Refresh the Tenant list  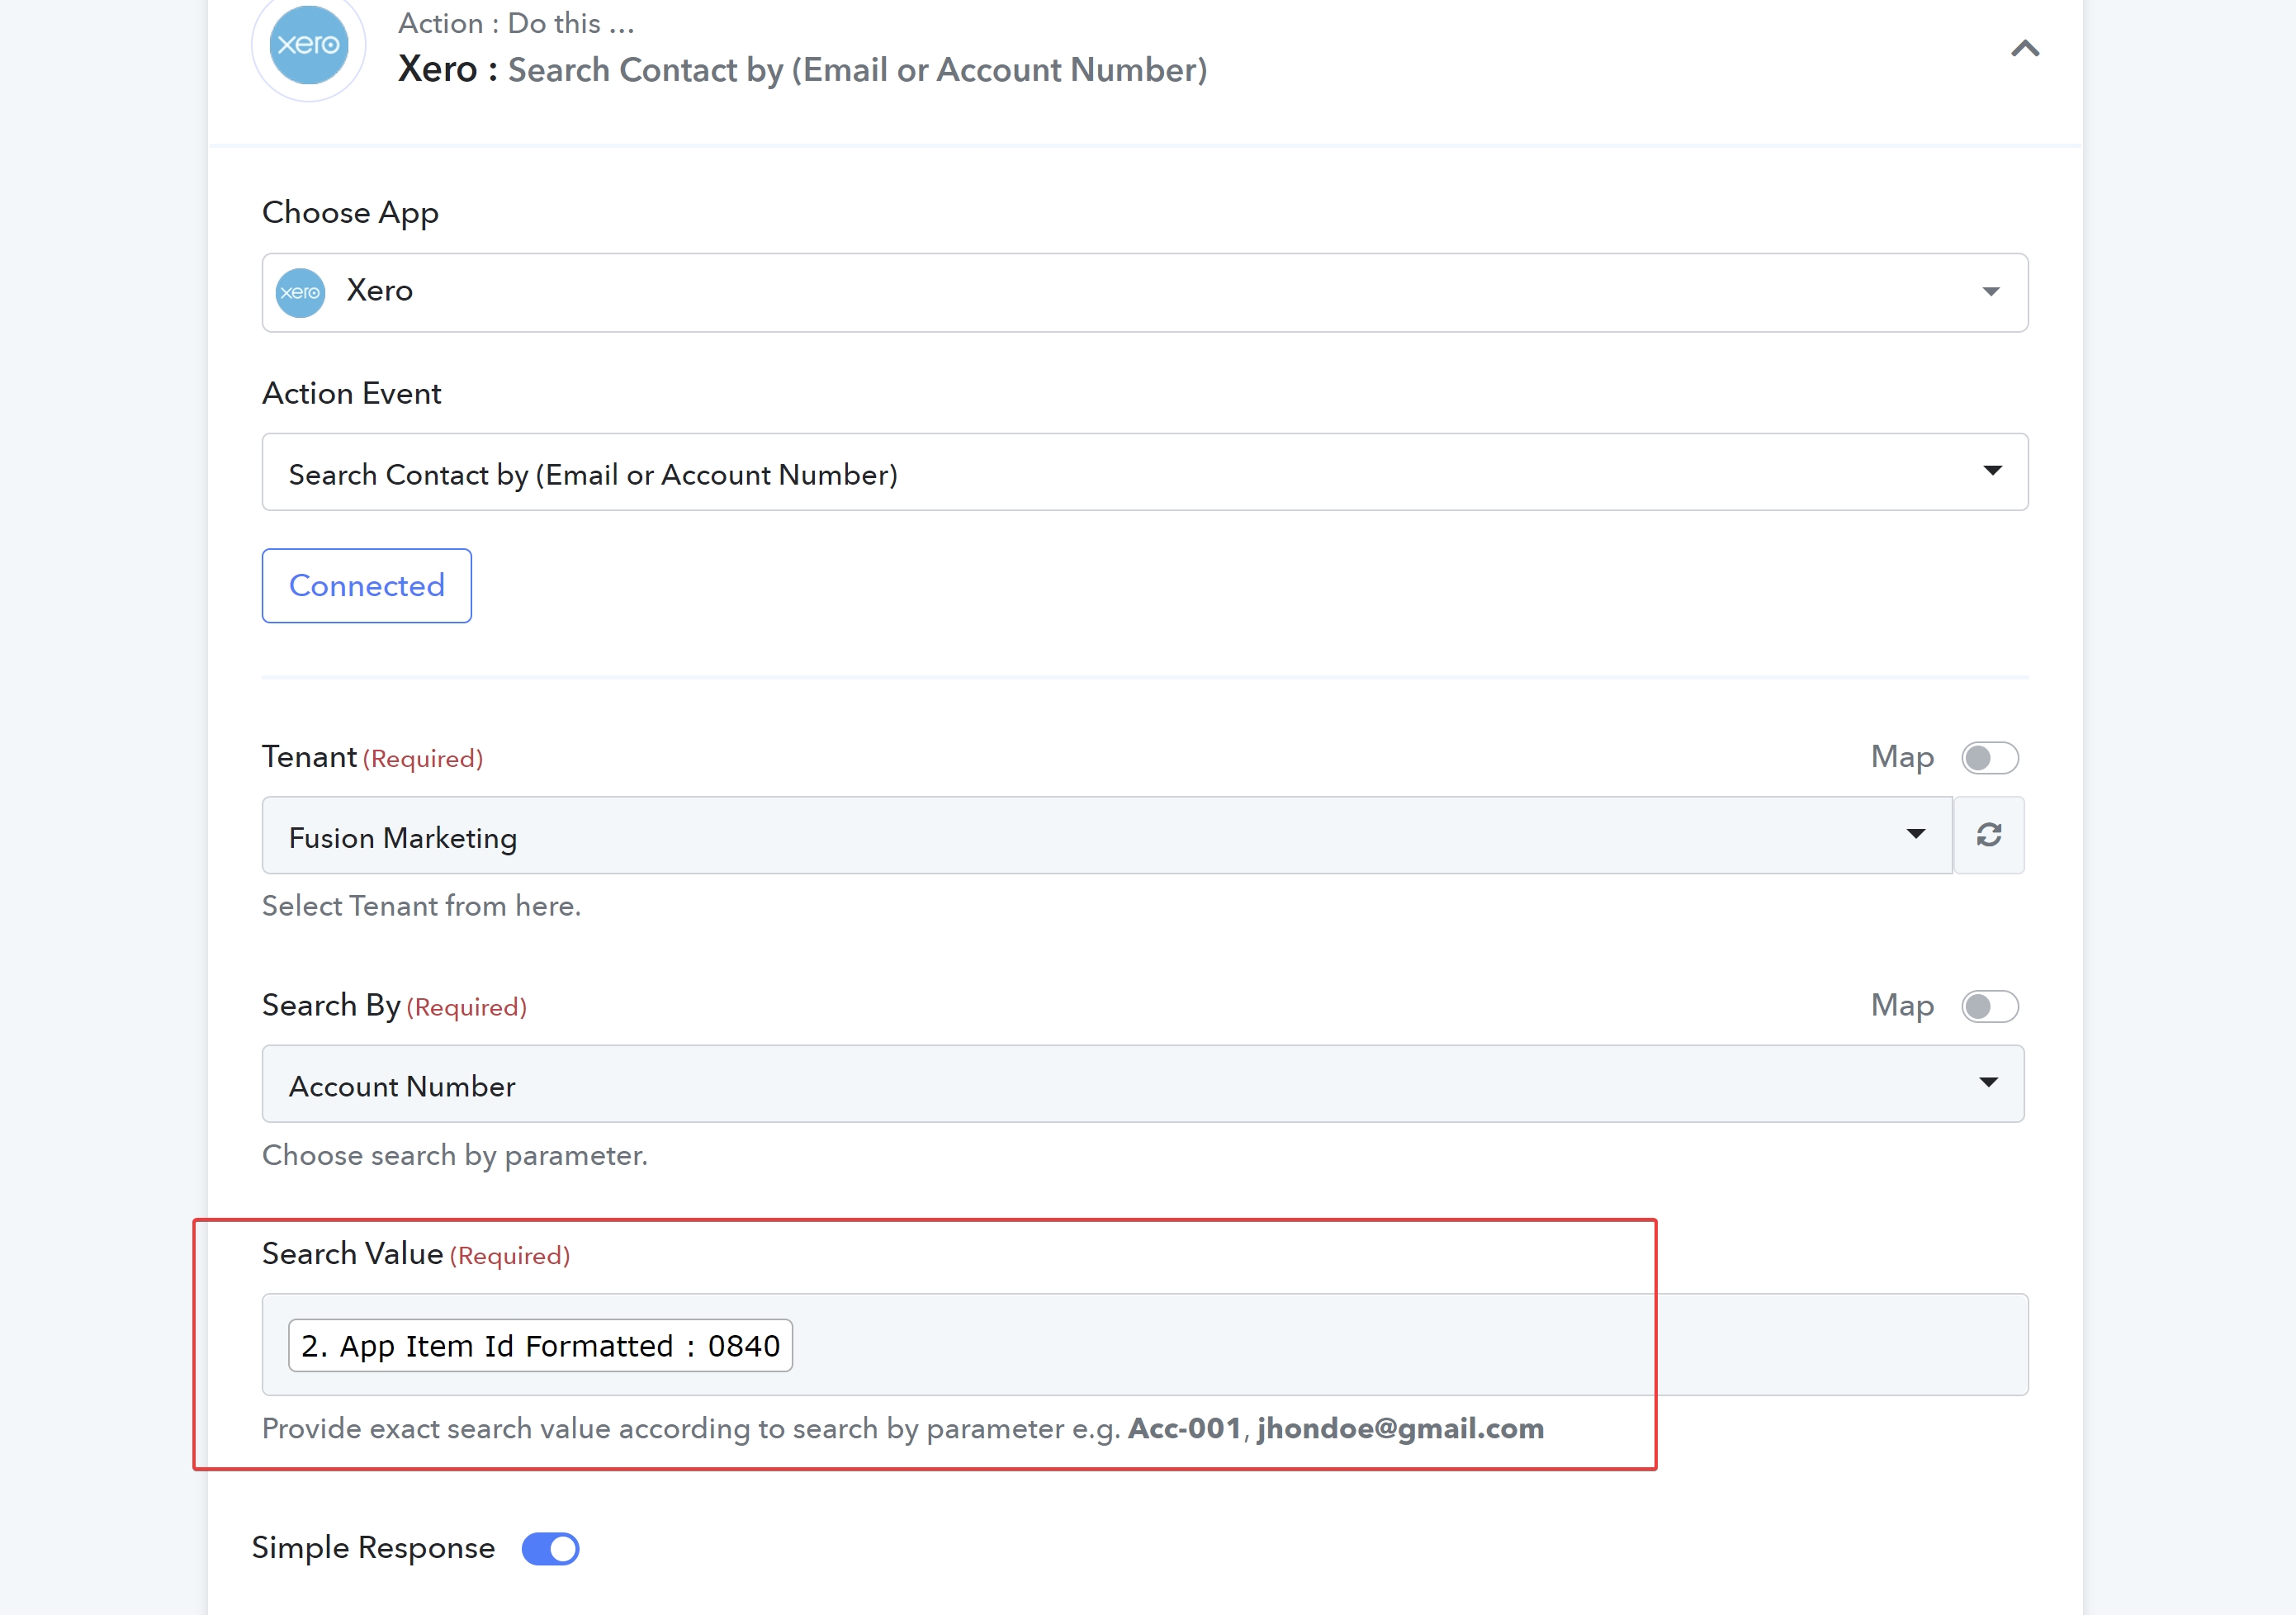point(1988,836)
